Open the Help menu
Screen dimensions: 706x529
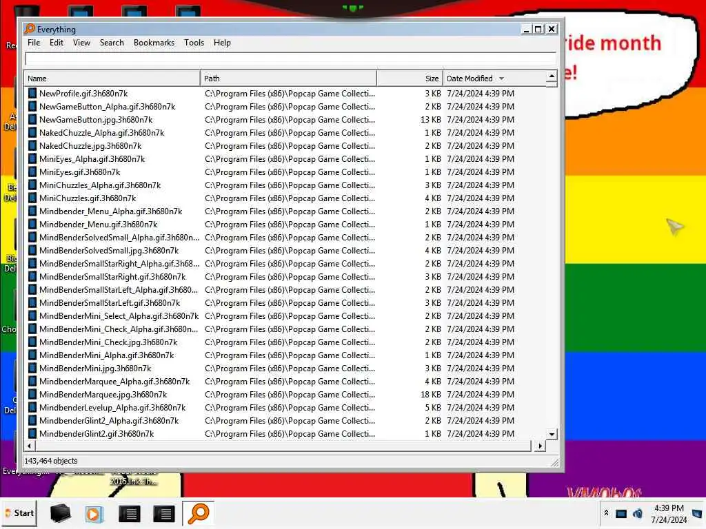pos(222,43)
